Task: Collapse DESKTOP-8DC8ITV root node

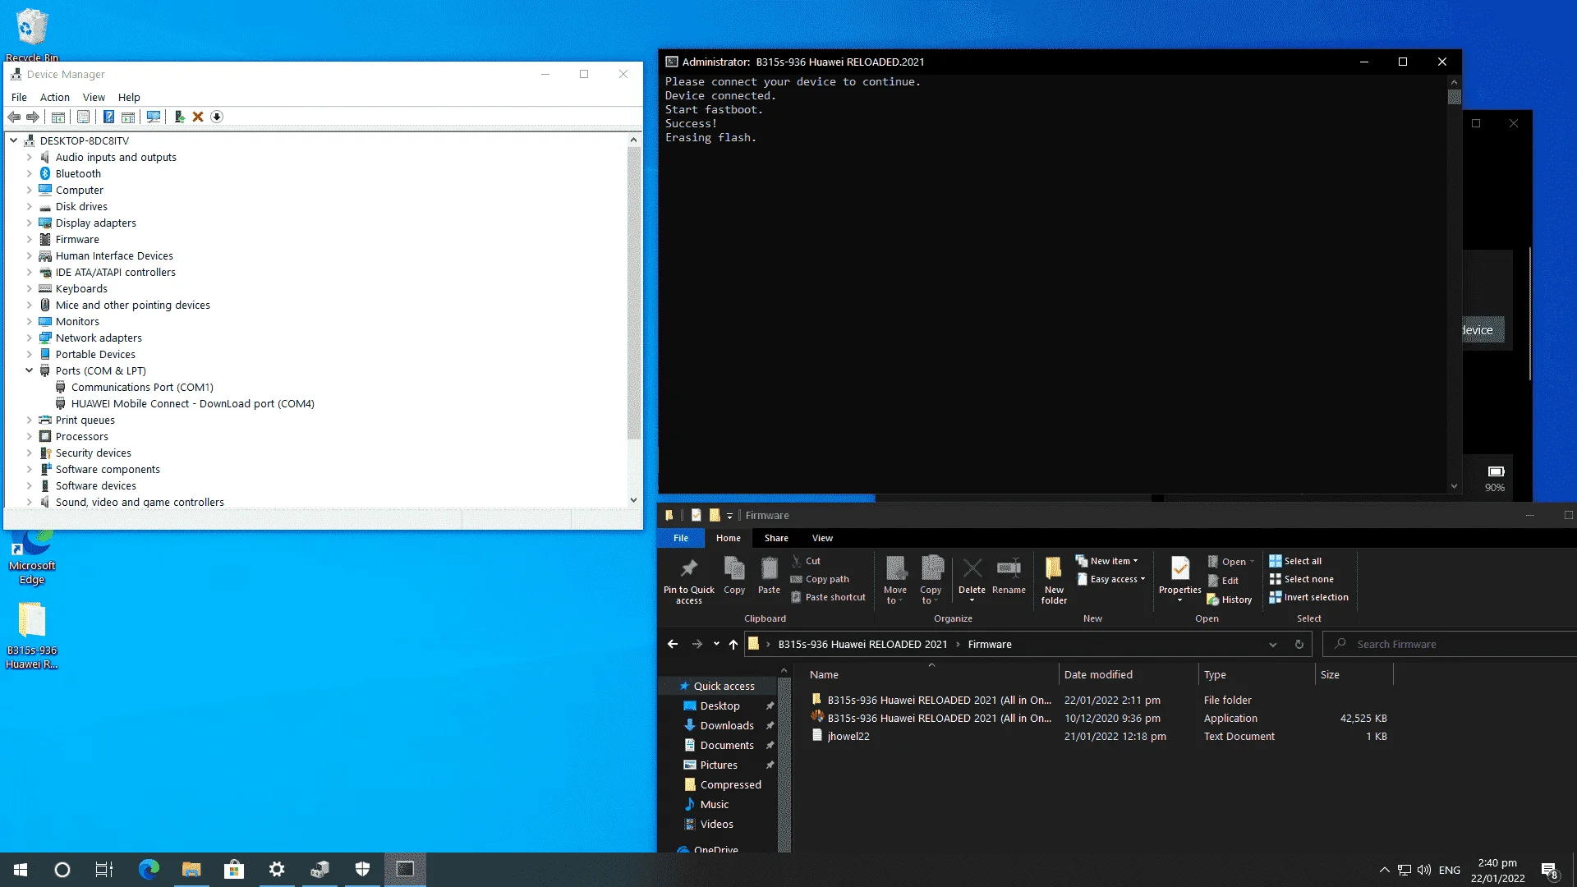Action: tap(14, 140)
